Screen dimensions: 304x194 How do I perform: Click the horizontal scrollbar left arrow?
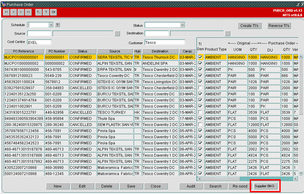click(199, 179)
